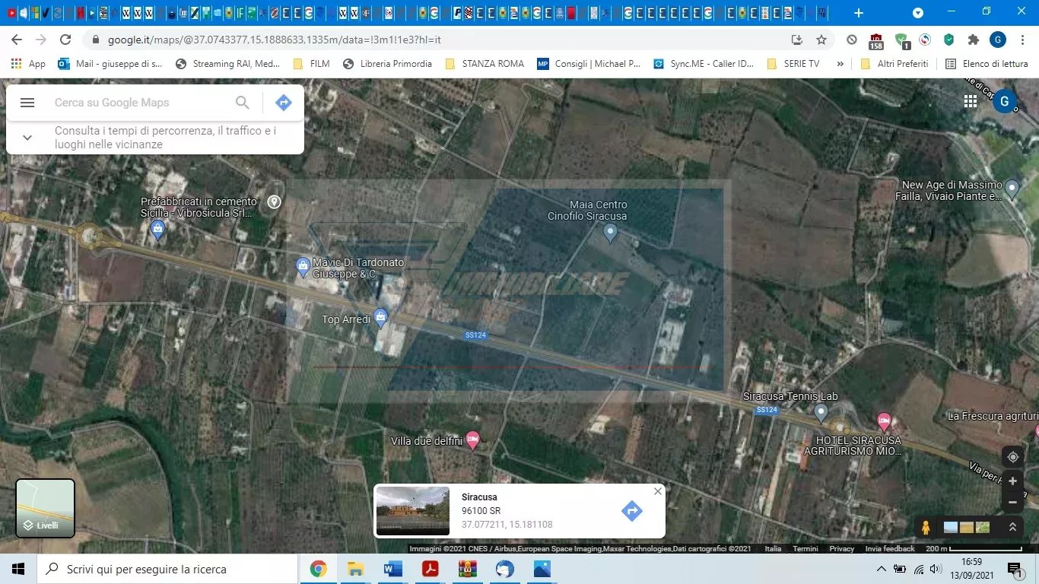Open the Altri Preferiti bookmarks folder

[x=894, y=64]
